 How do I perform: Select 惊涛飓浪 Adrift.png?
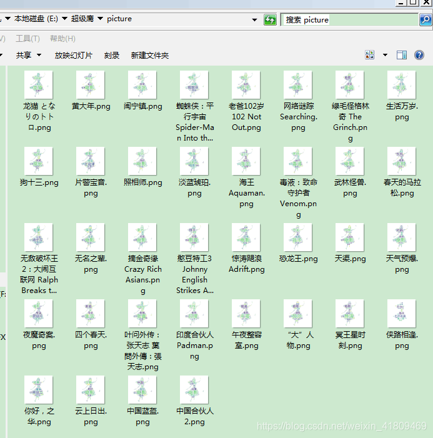(246, 249)
